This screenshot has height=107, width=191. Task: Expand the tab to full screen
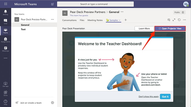(x=174, y=20)
